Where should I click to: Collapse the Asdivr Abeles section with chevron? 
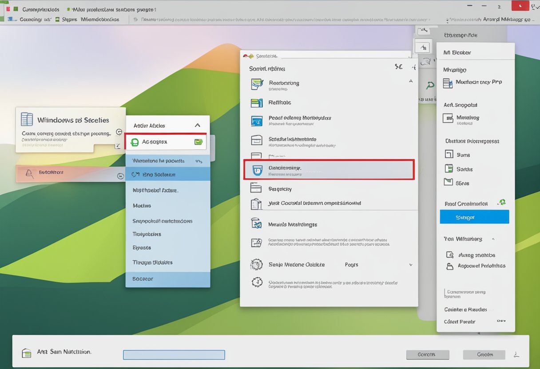[x=198, y=126]
